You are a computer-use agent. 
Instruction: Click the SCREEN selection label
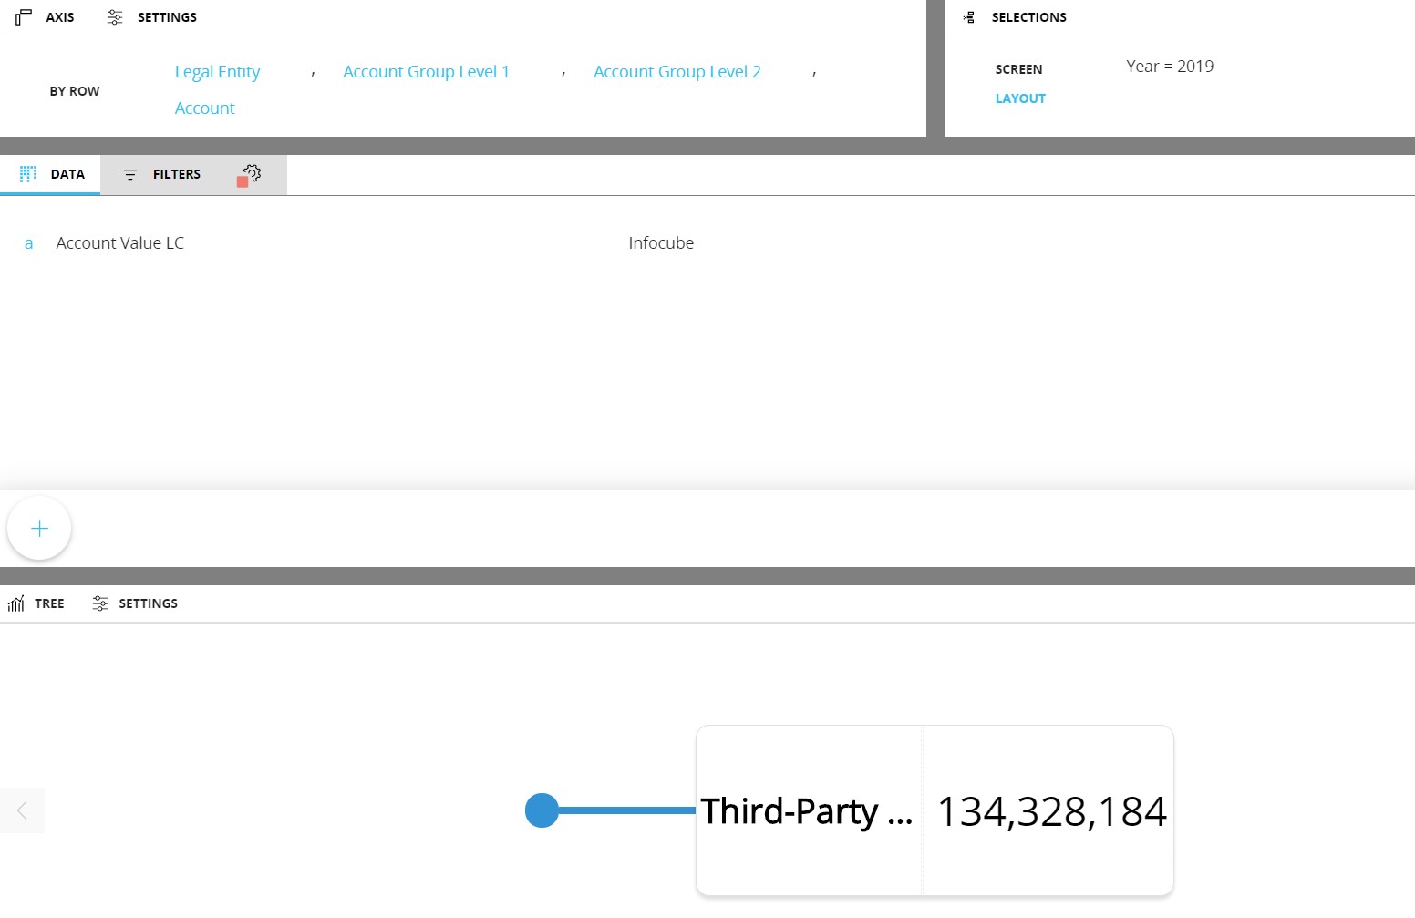click(x=1018, y=69)
